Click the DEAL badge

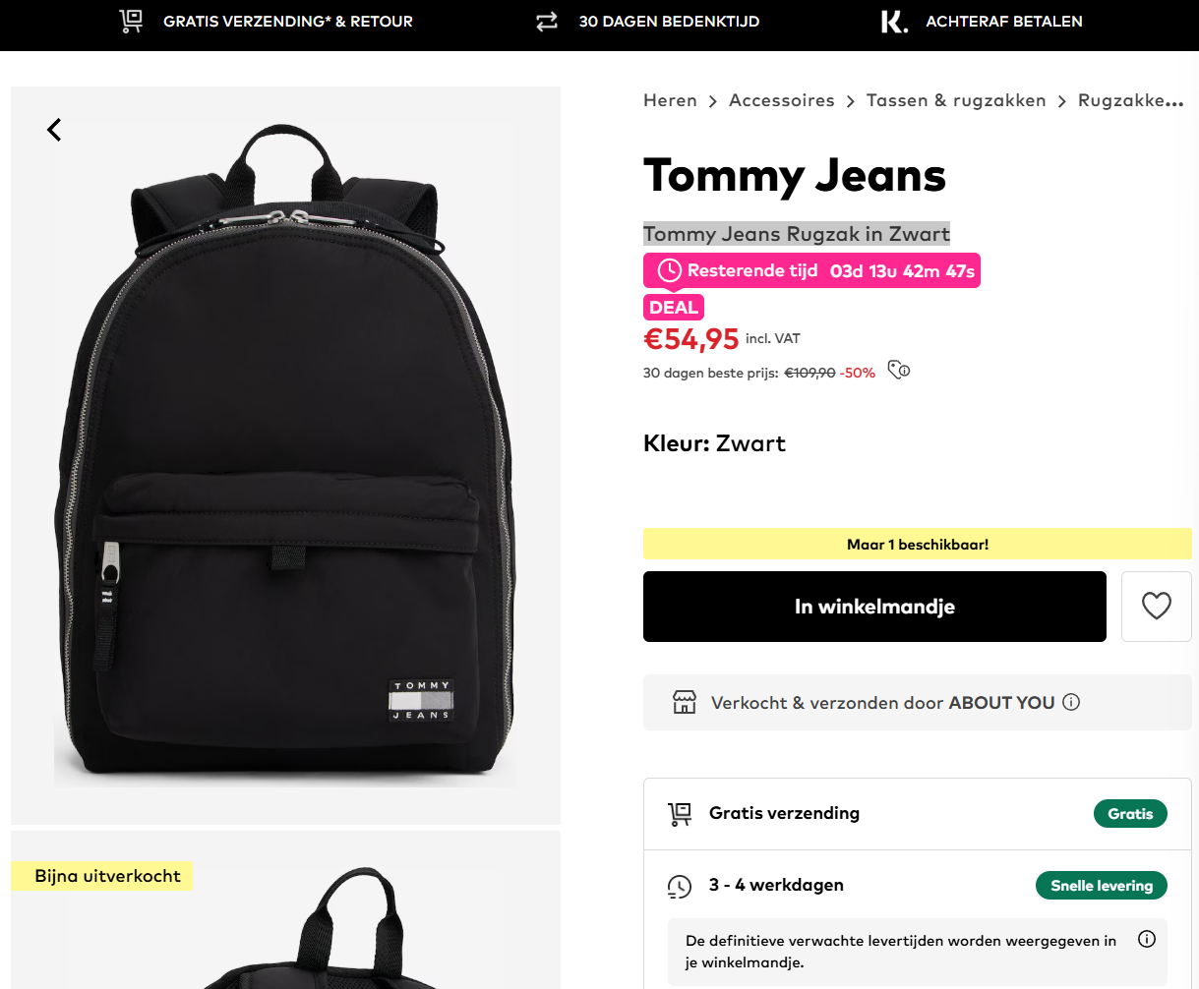pyautogui.click(x=673, y=307)
